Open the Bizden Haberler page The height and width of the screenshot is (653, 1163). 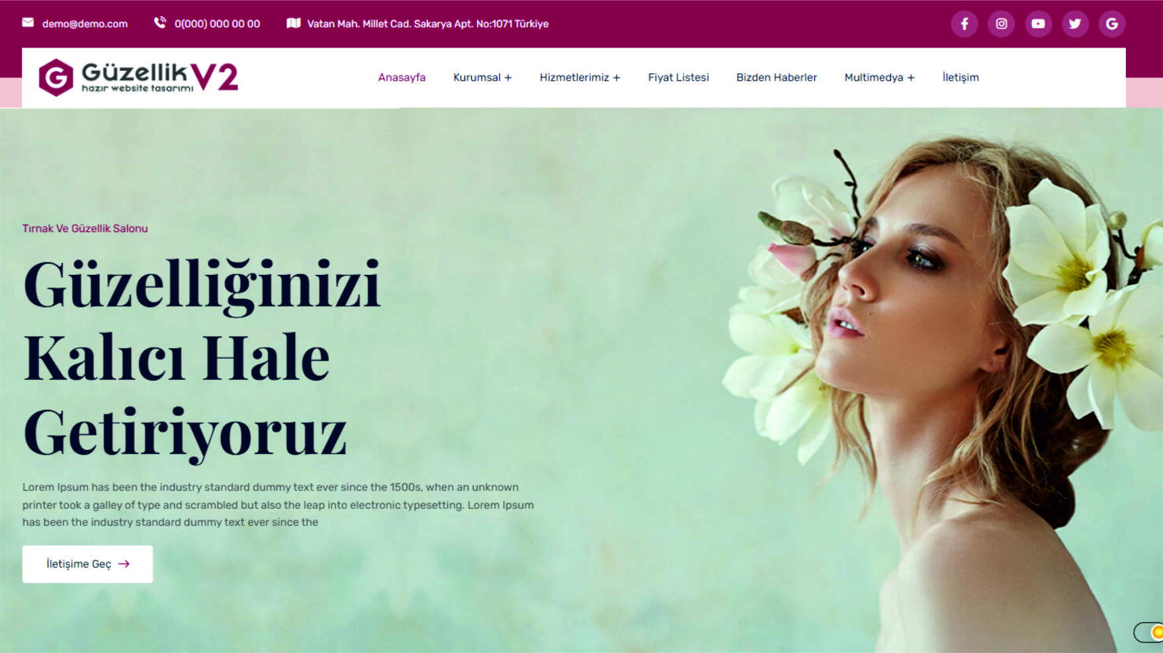click(x=777, y=77)
